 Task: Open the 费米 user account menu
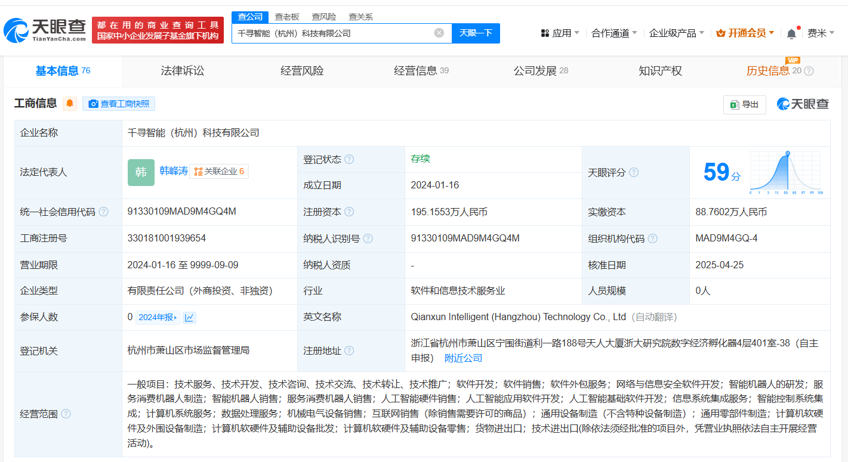pos(821,33)
